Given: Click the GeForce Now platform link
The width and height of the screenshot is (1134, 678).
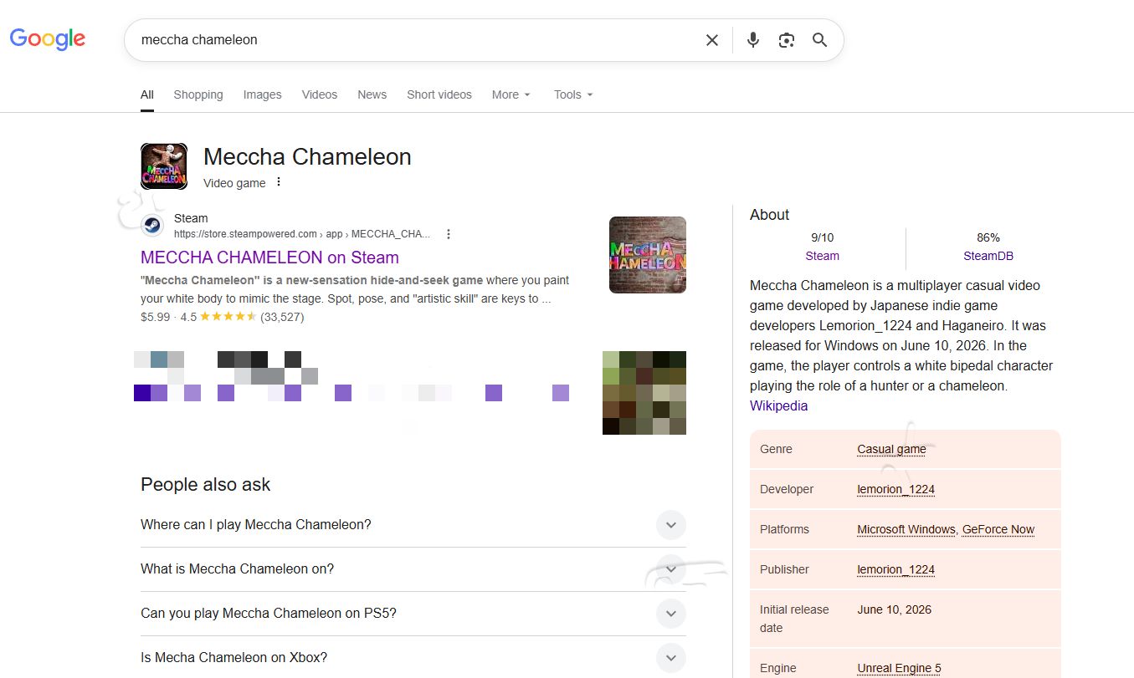Looking at the screenshot, I should 998,529.
